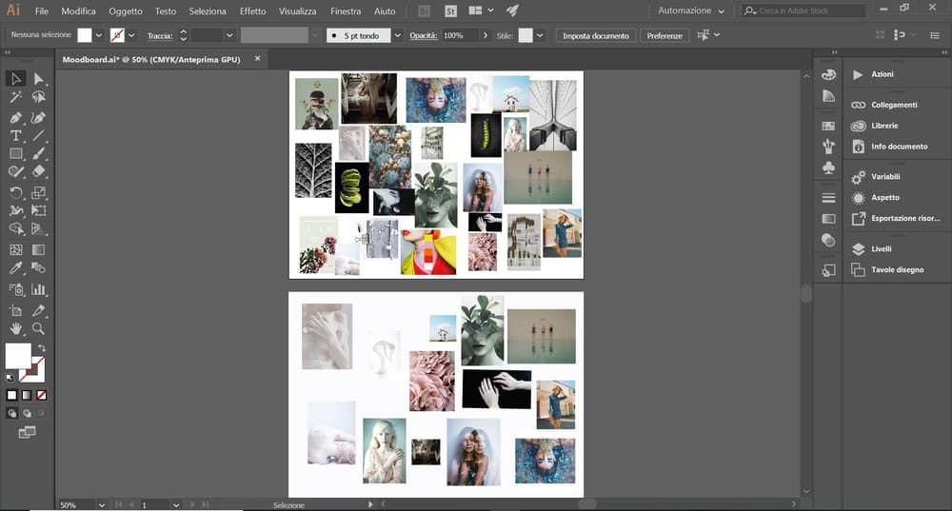
Task: Select the Gradient tool
Action: 38,249
